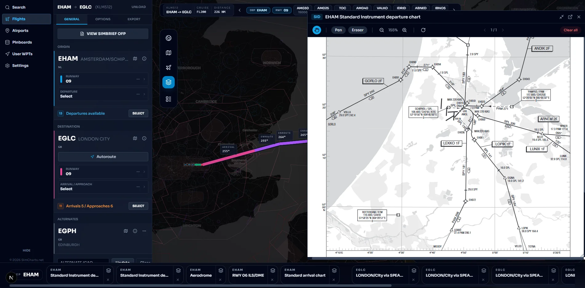Toggle the layers button in map toolbar
585x288 pixels.
[x=169, y=82]
